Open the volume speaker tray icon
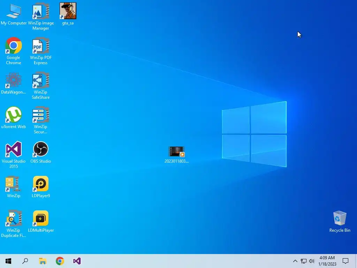This screenshot has height=268, width=357. [312, 261]
